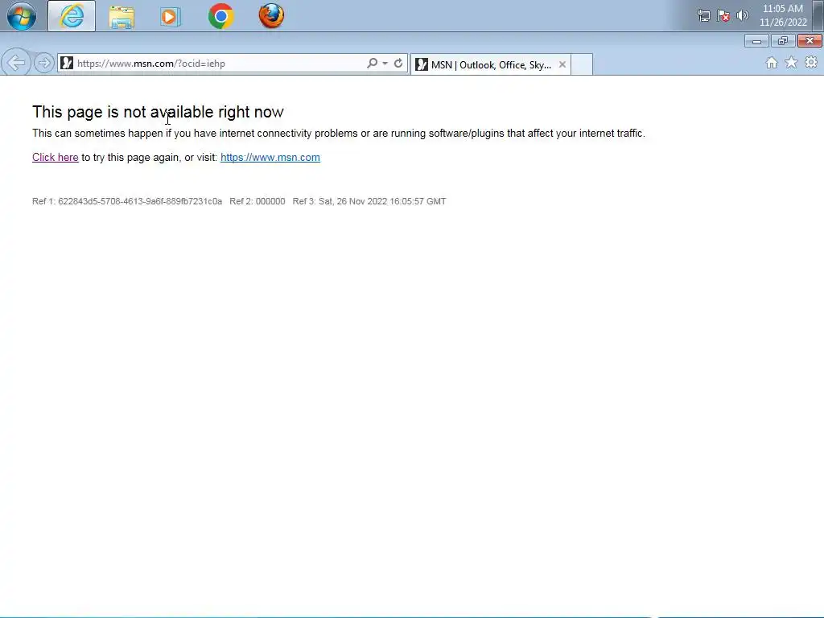Open a new tab with the blank tab button
The image size is (824, 618).
click(582, 64)
